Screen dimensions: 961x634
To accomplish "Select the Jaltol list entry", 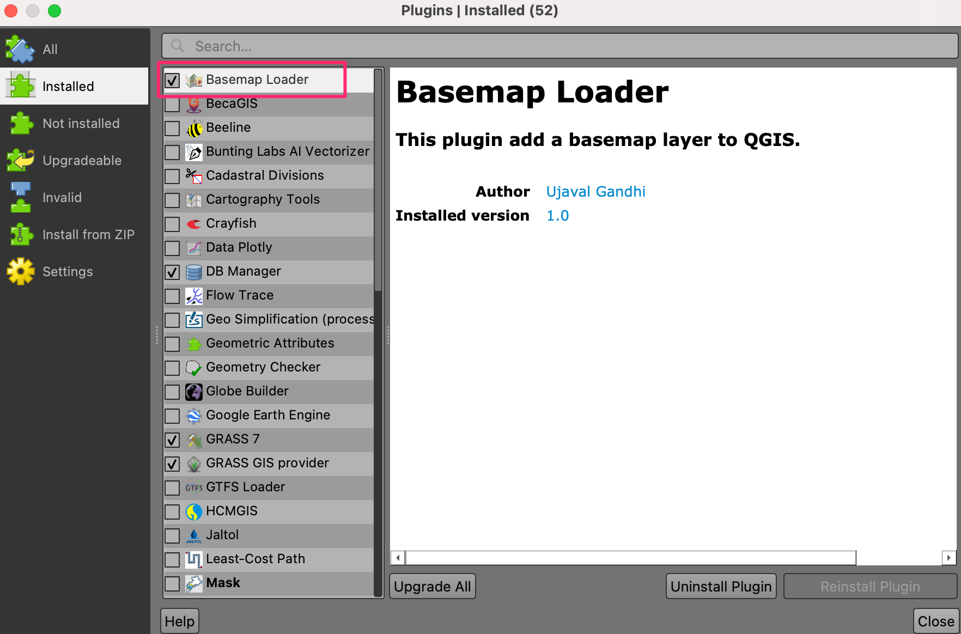I will (269, 535).
